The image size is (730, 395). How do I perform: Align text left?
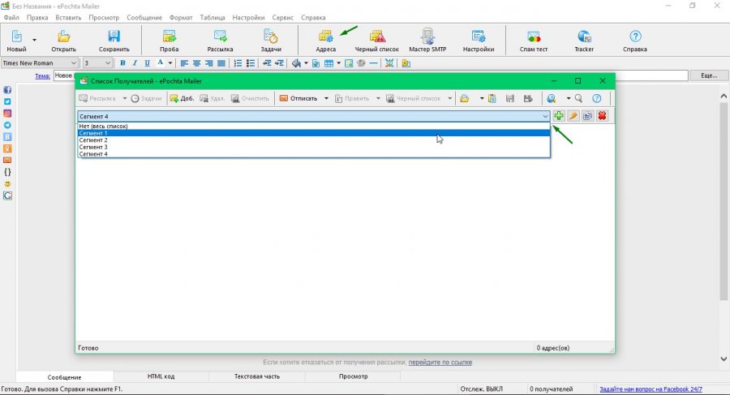184,63
